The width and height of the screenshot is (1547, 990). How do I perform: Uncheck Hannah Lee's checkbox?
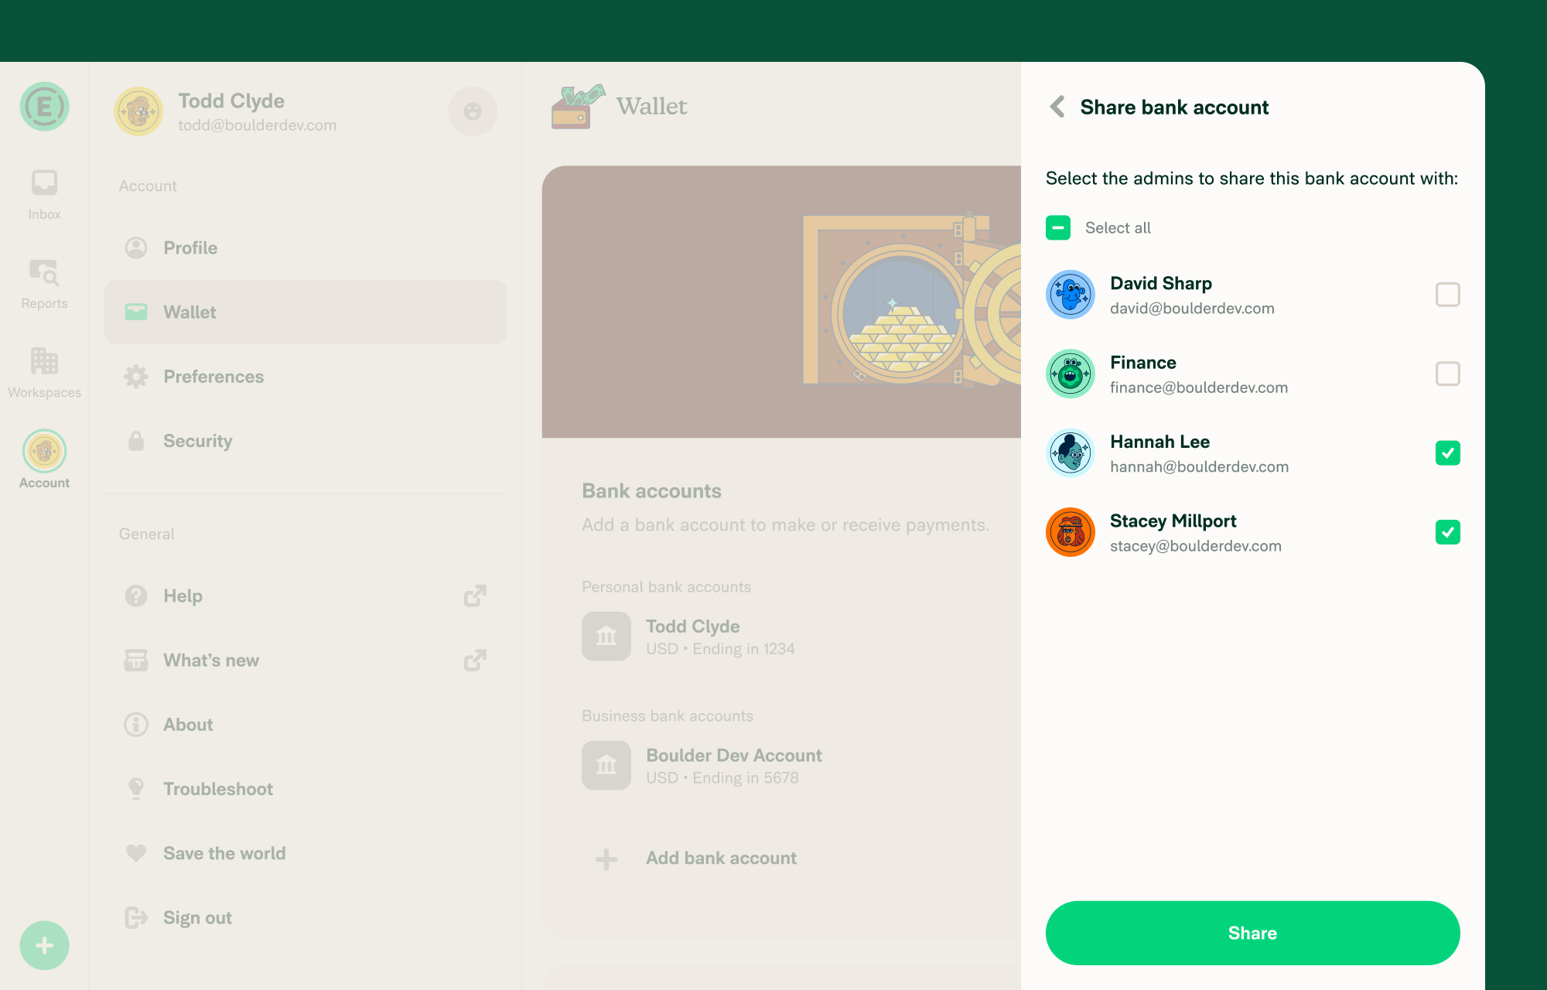click(1447, 453)
